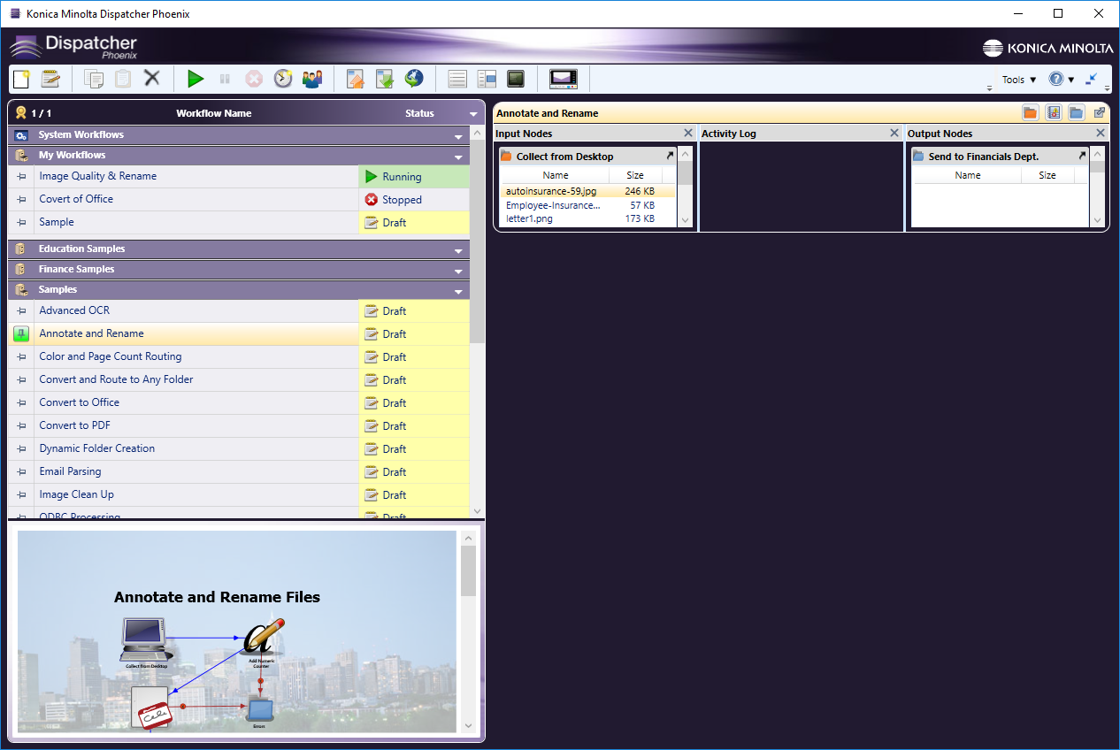The width and height of the screenshot is (1120, 750).
Task: Click the Running status of Image Quality & Rename
Action: tap(414, 177)
